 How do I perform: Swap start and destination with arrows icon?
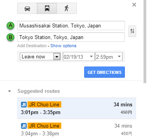tap(132, 31)
